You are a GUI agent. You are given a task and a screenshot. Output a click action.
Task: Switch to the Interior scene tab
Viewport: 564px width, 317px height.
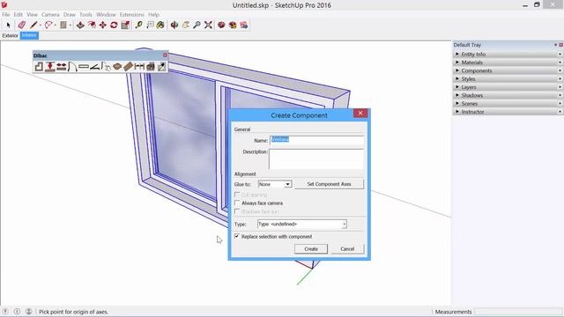click(29, 35)
